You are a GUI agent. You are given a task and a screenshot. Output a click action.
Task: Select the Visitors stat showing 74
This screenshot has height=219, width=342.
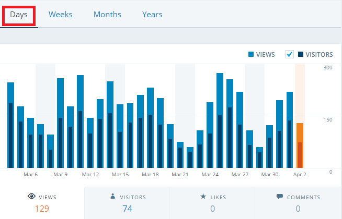(127, 209)
